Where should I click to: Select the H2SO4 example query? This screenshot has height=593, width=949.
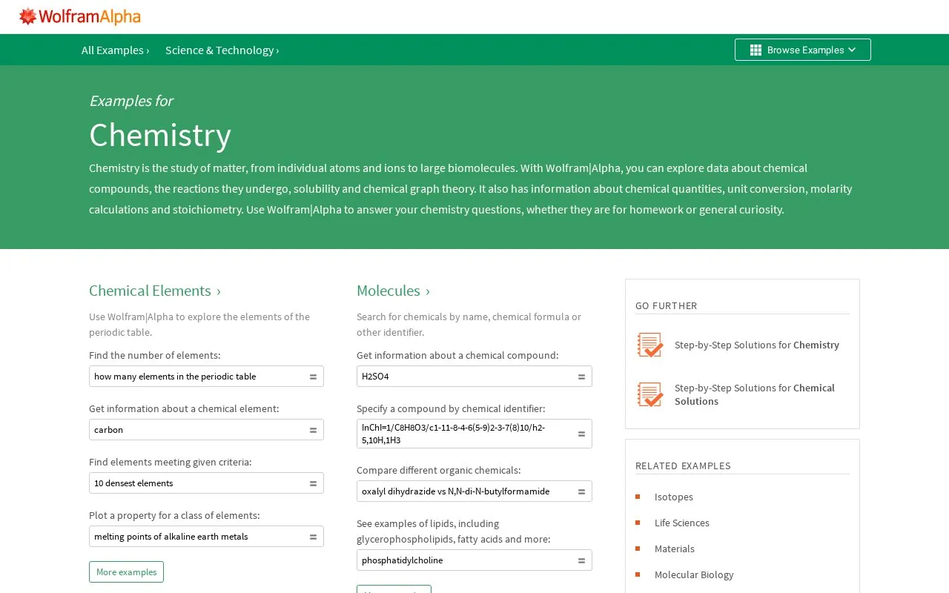pyautogui.click(x=474, y=377)
